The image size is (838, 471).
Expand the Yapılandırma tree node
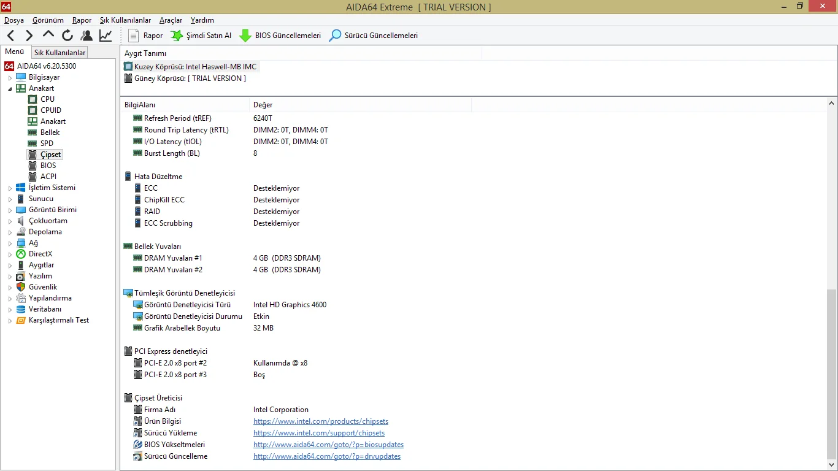click(10, 299)
